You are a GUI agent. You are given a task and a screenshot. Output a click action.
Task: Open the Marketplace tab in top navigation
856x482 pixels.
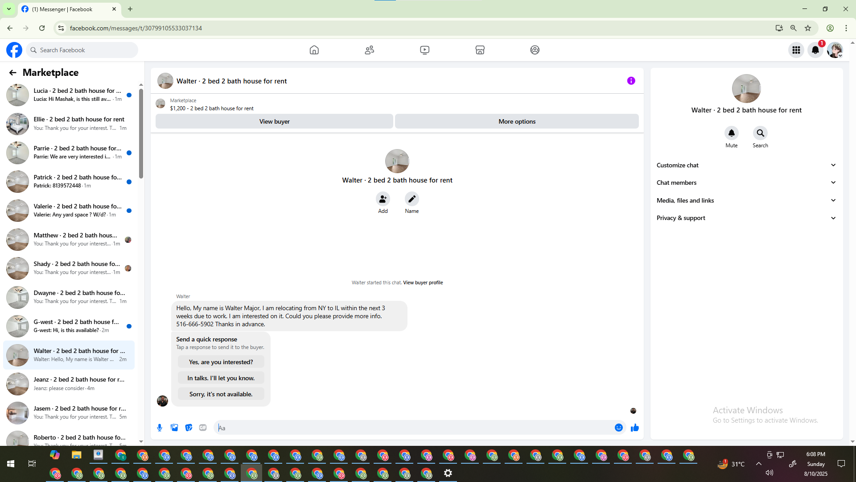(480, 50)
